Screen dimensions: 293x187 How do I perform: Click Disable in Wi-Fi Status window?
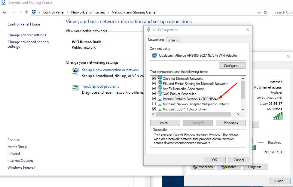click(229, 167)
